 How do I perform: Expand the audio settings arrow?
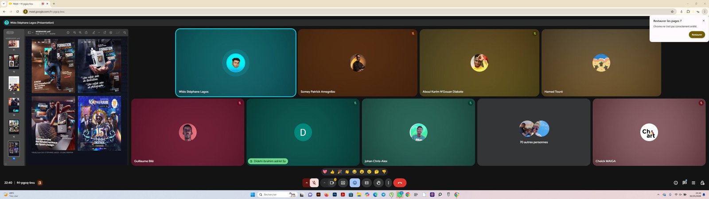coord(306,183)
